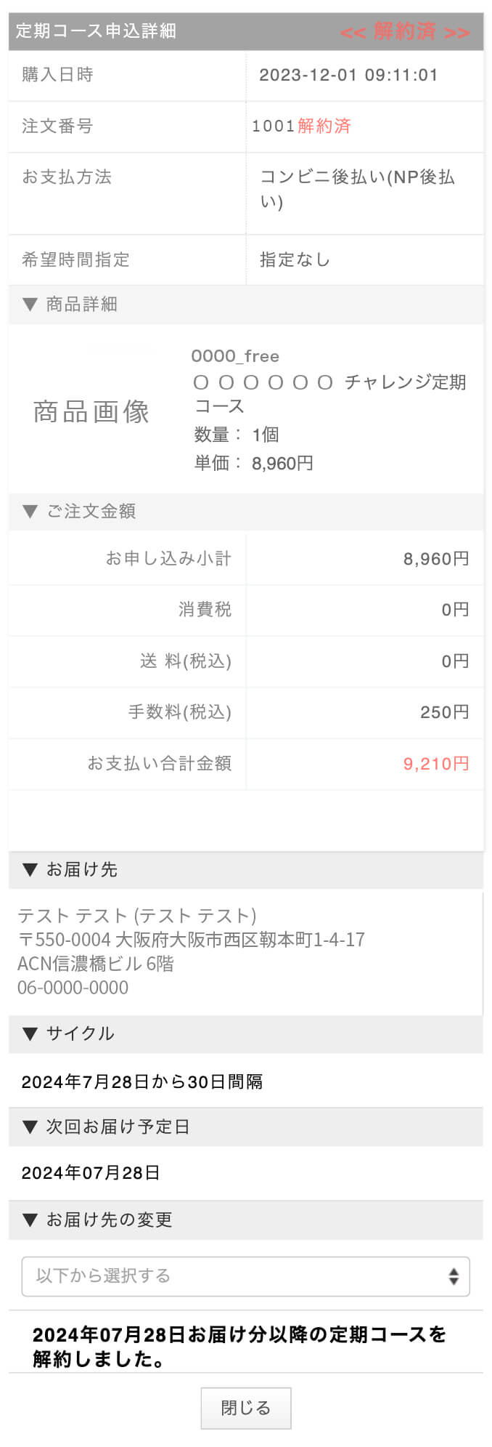Select the order number 1001

pyautogui.click(x=273, y=126)
